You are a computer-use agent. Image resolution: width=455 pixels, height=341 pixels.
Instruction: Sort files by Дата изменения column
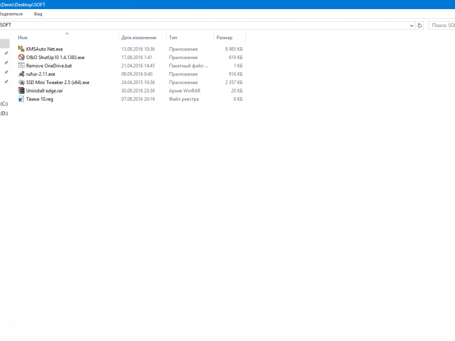pyautogui.click(x=139, y=38)
